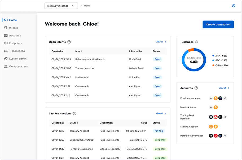This screenshot has width=242, height=160.
Task: Click the Bitcoin icon for Issuer Account
Action: coord(215,107)
